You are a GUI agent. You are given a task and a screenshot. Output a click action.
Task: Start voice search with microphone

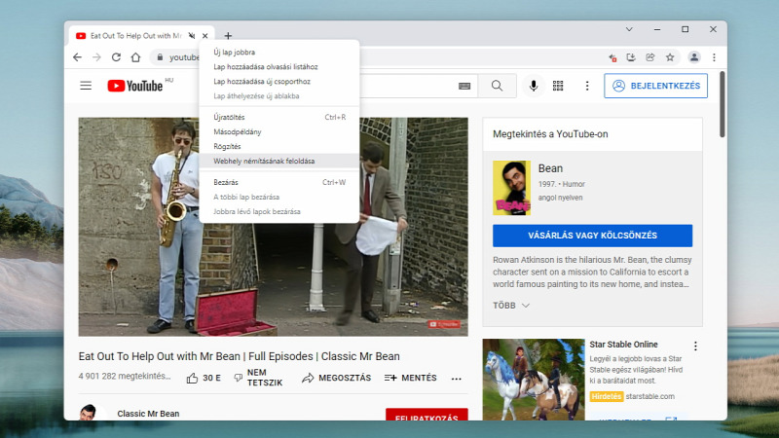tap(534, 86)
